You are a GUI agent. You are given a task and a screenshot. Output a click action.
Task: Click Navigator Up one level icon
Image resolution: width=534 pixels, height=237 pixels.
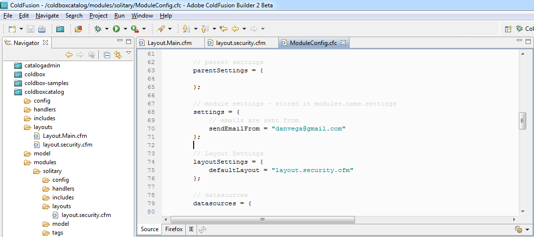[x=91, y=54]
